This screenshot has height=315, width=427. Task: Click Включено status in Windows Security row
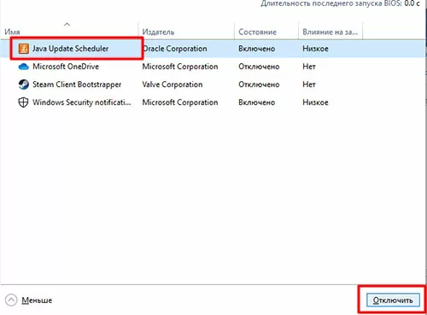[256, 102]
